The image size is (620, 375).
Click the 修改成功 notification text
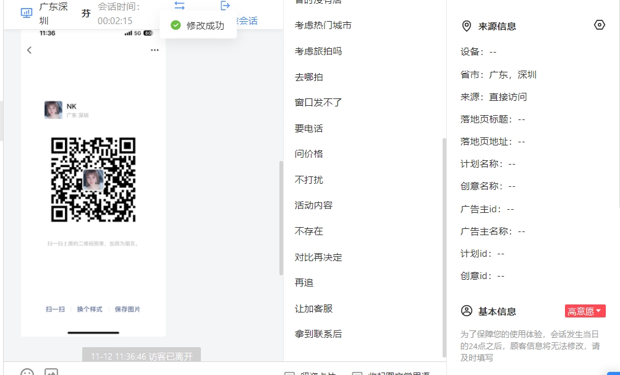[x=205, y=26]
